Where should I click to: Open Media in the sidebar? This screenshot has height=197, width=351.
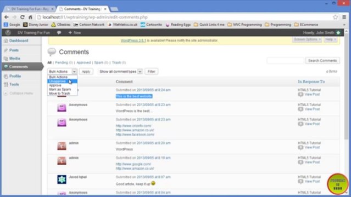[15, 59]
